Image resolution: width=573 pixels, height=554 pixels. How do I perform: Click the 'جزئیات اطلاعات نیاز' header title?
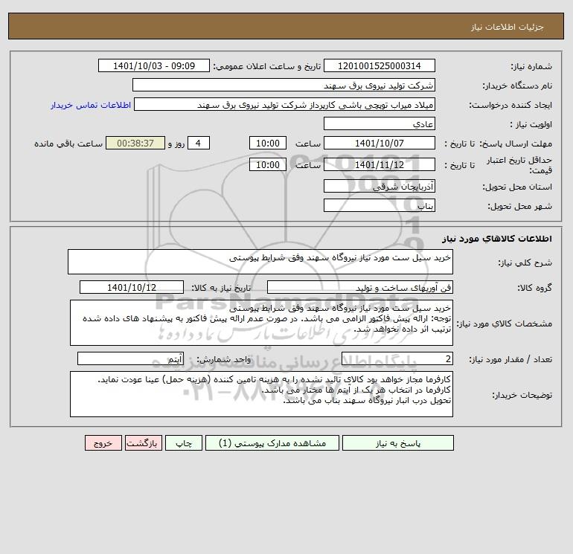(x=508, y=27)
